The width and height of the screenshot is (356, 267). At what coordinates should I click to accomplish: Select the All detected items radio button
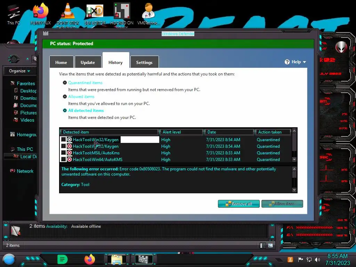(x=65, y=110)
